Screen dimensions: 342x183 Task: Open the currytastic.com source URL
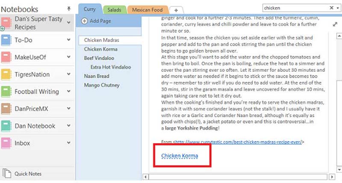coord(238,141)
